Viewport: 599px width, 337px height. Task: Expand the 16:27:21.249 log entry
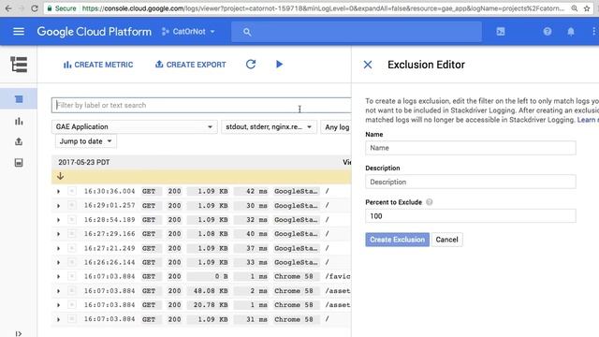coord(58,248)
